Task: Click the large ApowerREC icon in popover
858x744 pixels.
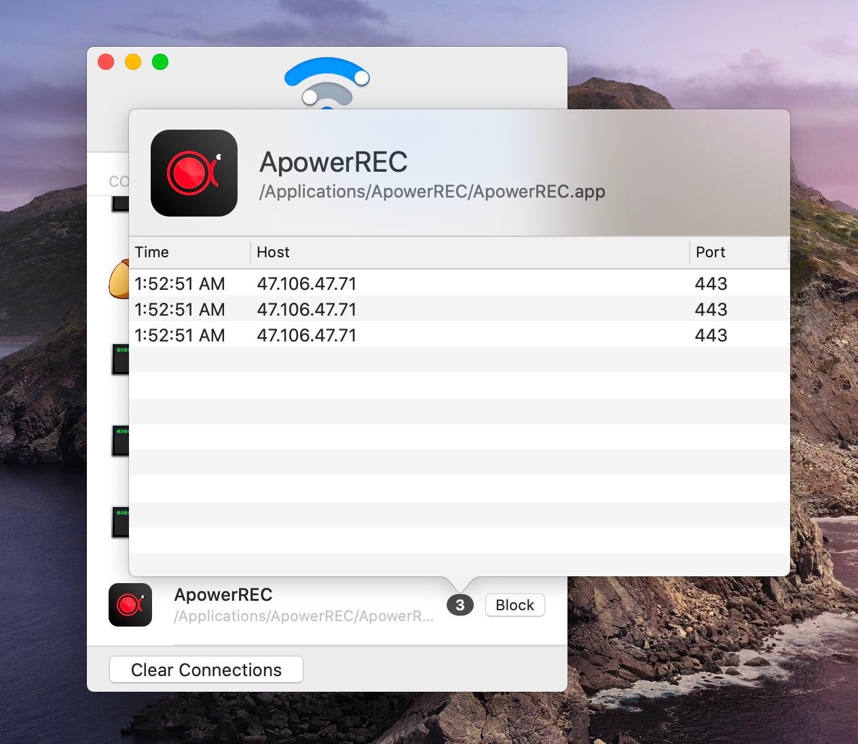Action: click(194, 173)
